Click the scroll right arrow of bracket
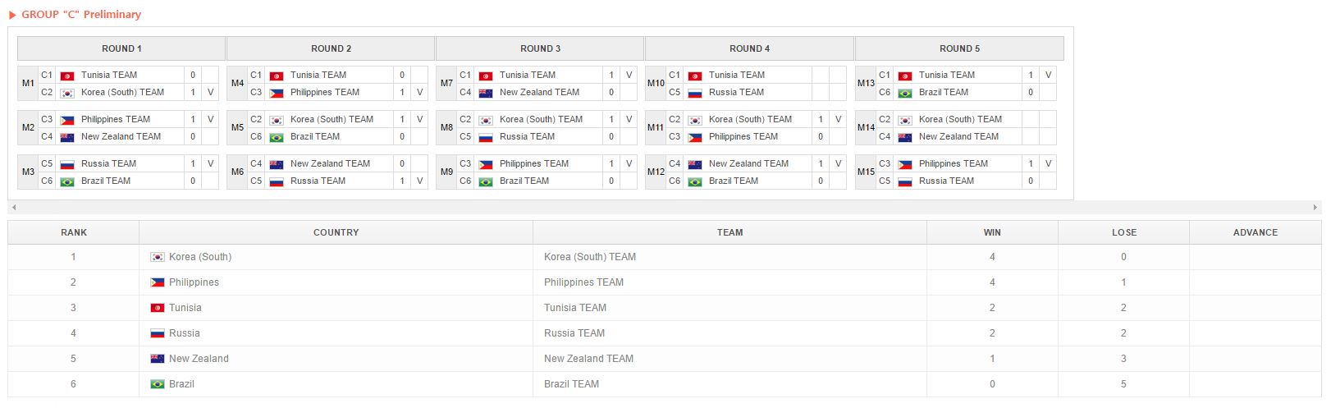Screen dimensions: 1331x408 point(1316,208)
